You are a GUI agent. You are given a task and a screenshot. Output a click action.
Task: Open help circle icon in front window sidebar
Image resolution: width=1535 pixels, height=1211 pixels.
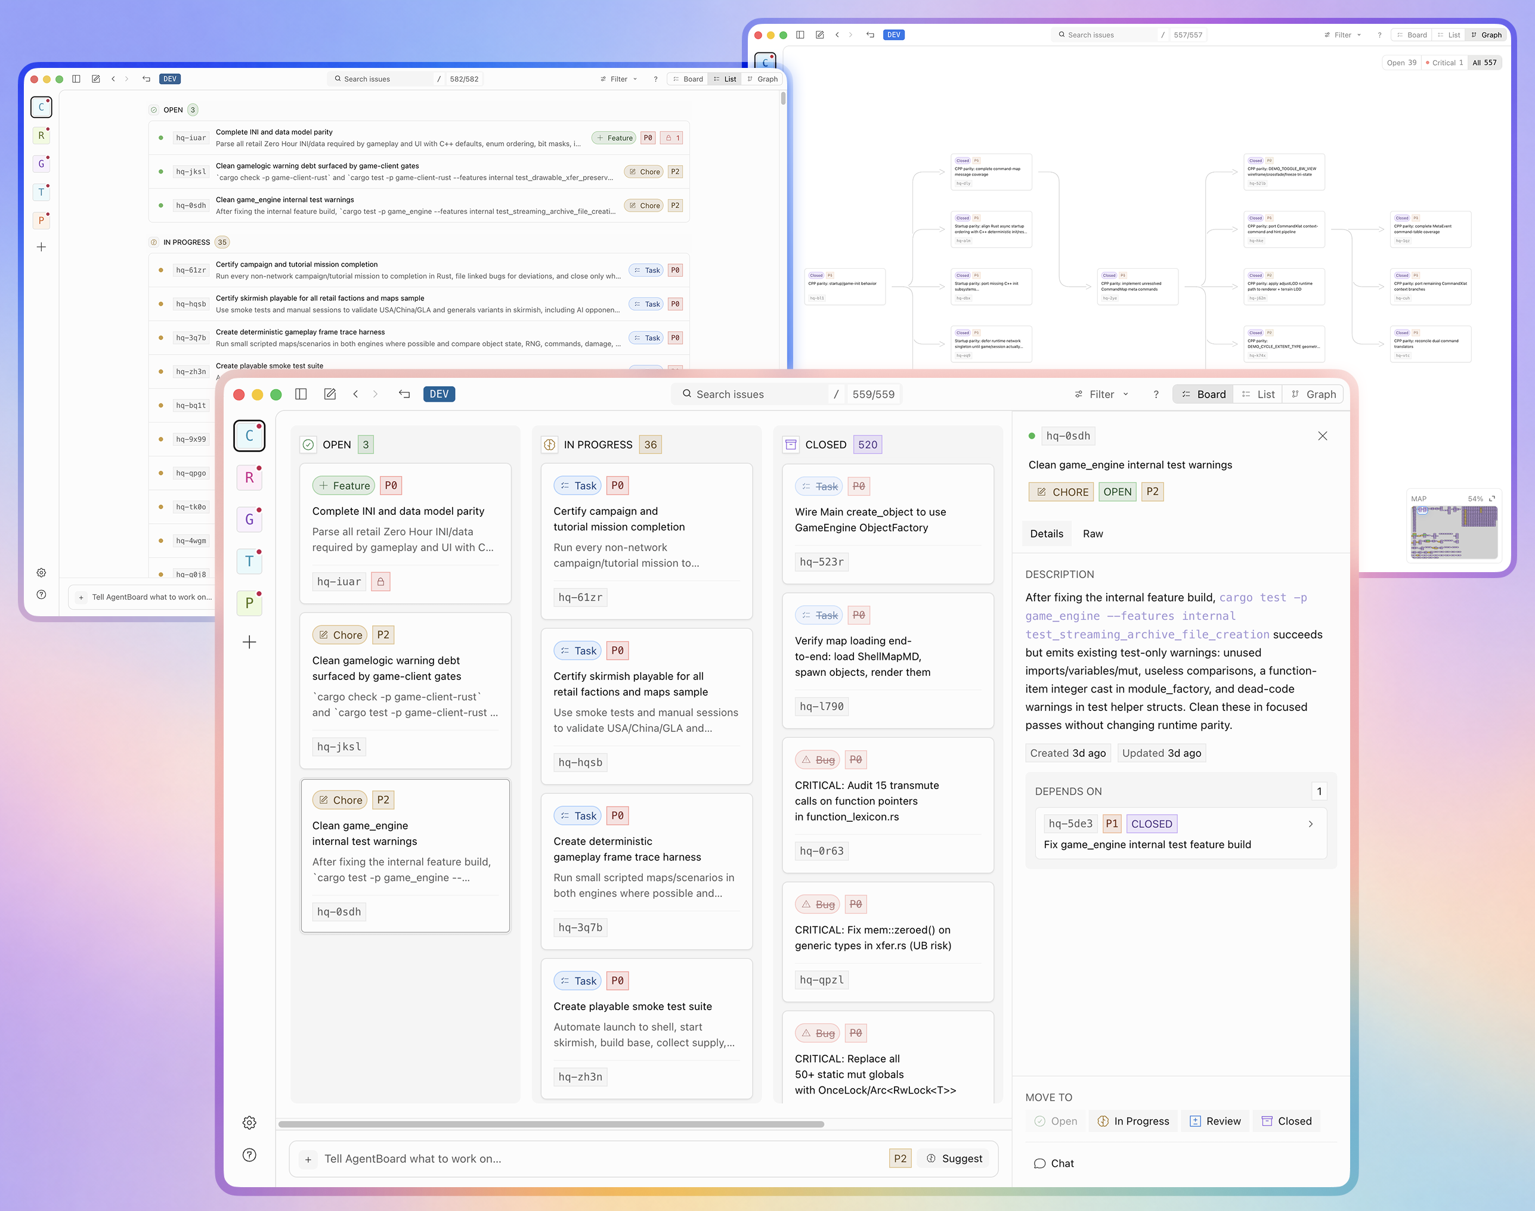(x=249, y=1155)
